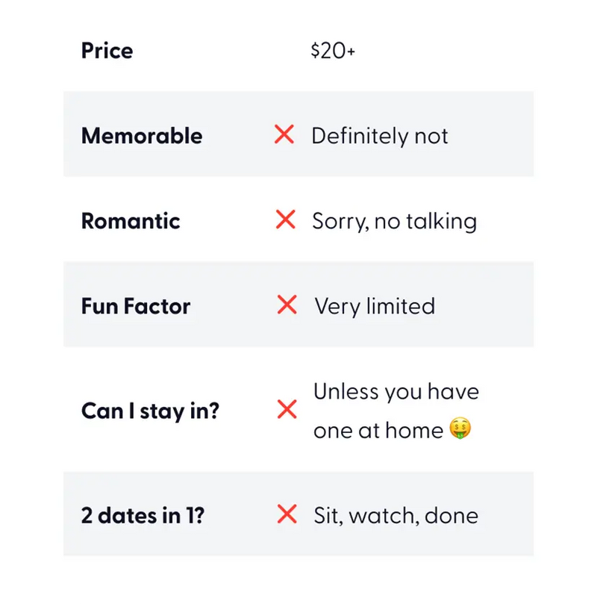This screenshot has width=597, height=604.
Task: Select the red X in Fun Factor row
Action: (287, 305)
